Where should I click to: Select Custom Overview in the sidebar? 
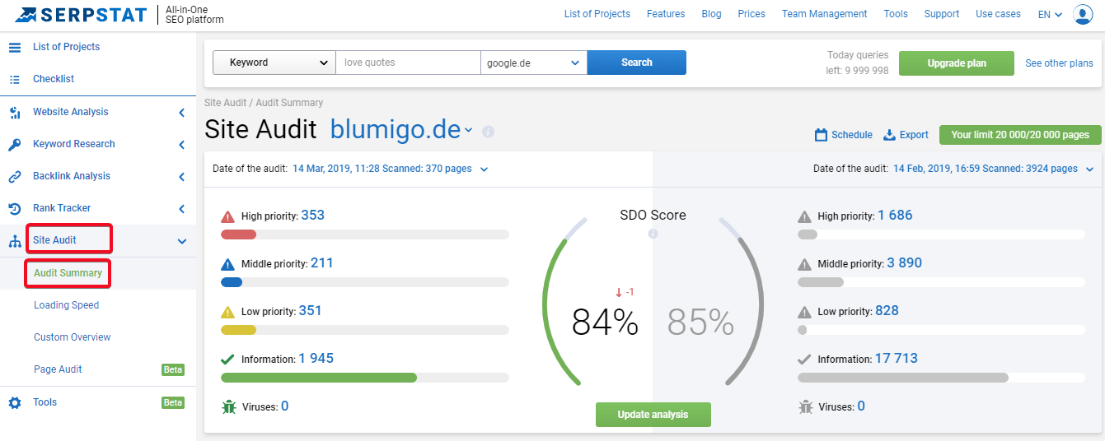coord(73,337)
